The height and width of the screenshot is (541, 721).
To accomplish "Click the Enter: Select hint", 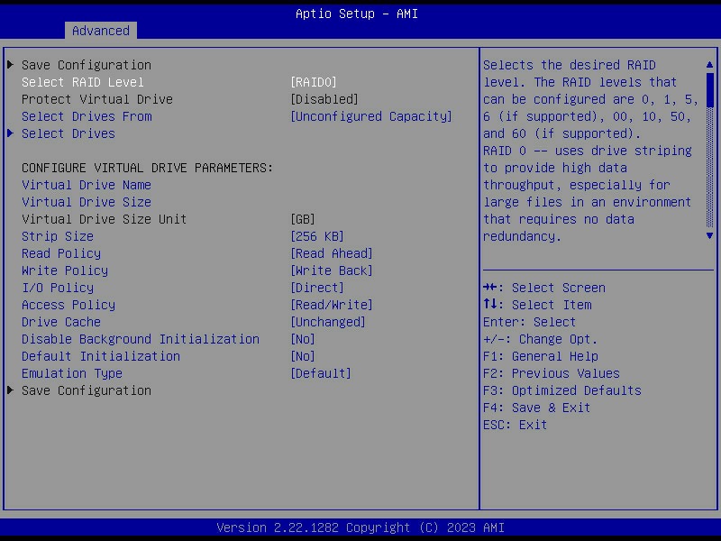I will [529, 322].
